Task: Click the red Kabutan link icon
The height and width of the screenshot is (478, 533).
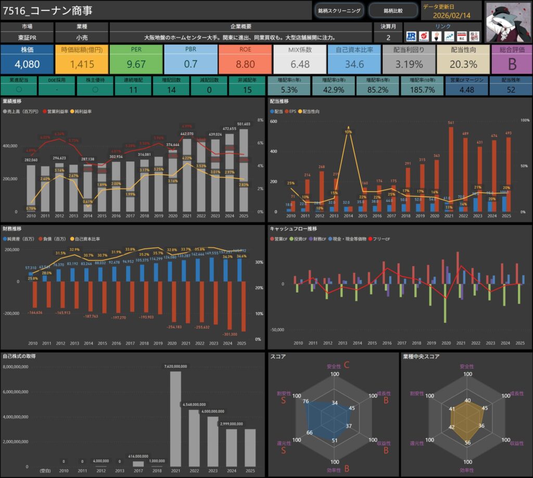Action: click(424, 36)
